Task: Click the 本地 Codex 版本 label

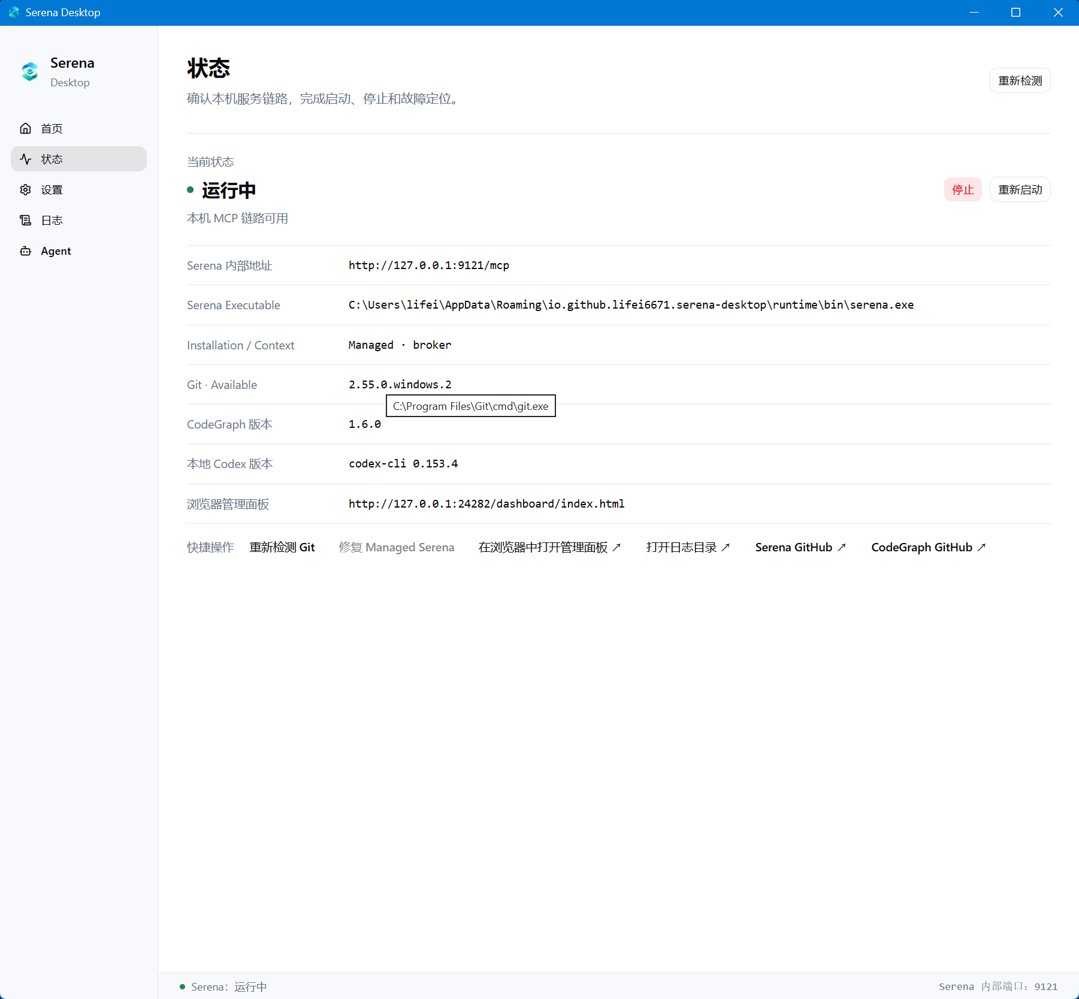Action: coord(230,464)
